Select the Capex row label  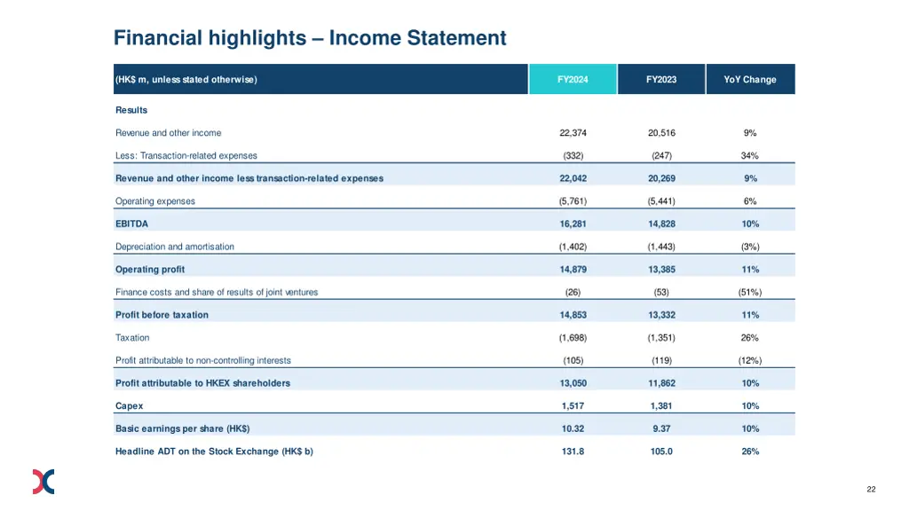pyautogui.click(x=129, y=406)
